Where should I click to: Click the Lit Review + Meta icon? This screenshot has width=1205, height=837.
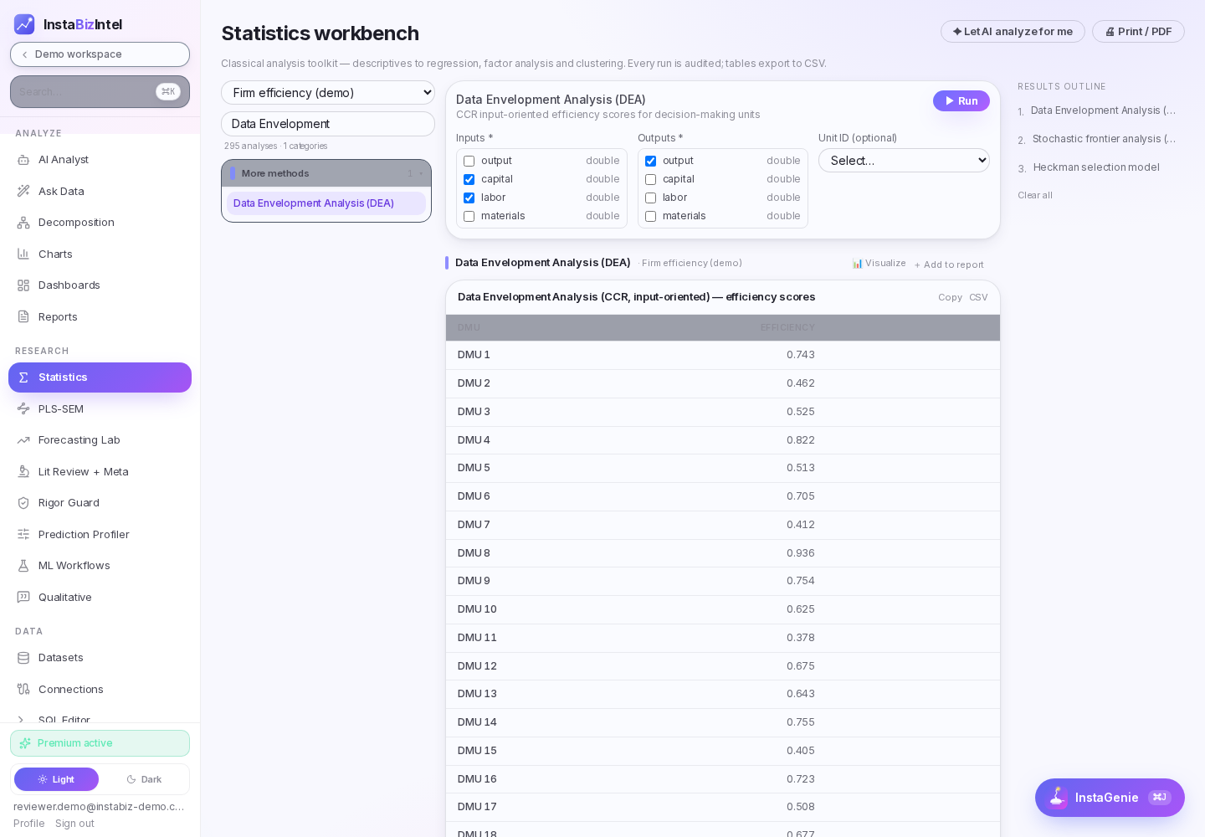[x=23, y=471]
